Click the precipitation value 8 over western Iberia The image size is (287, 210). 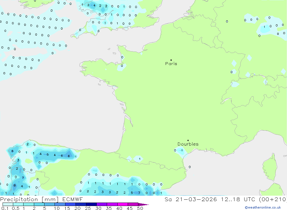click(x=15, y=186)
